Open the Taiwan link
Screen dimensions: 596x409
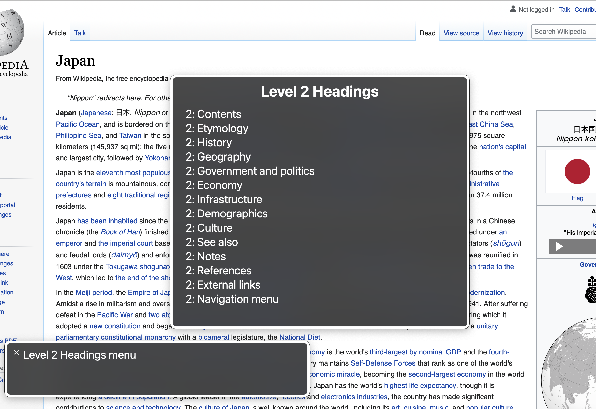pyautogui.click(x=130, y=136)
